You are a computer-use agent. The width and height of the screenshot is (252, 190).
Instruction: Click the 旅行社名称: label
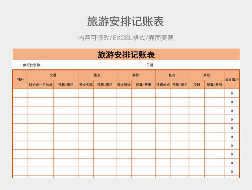32,65
